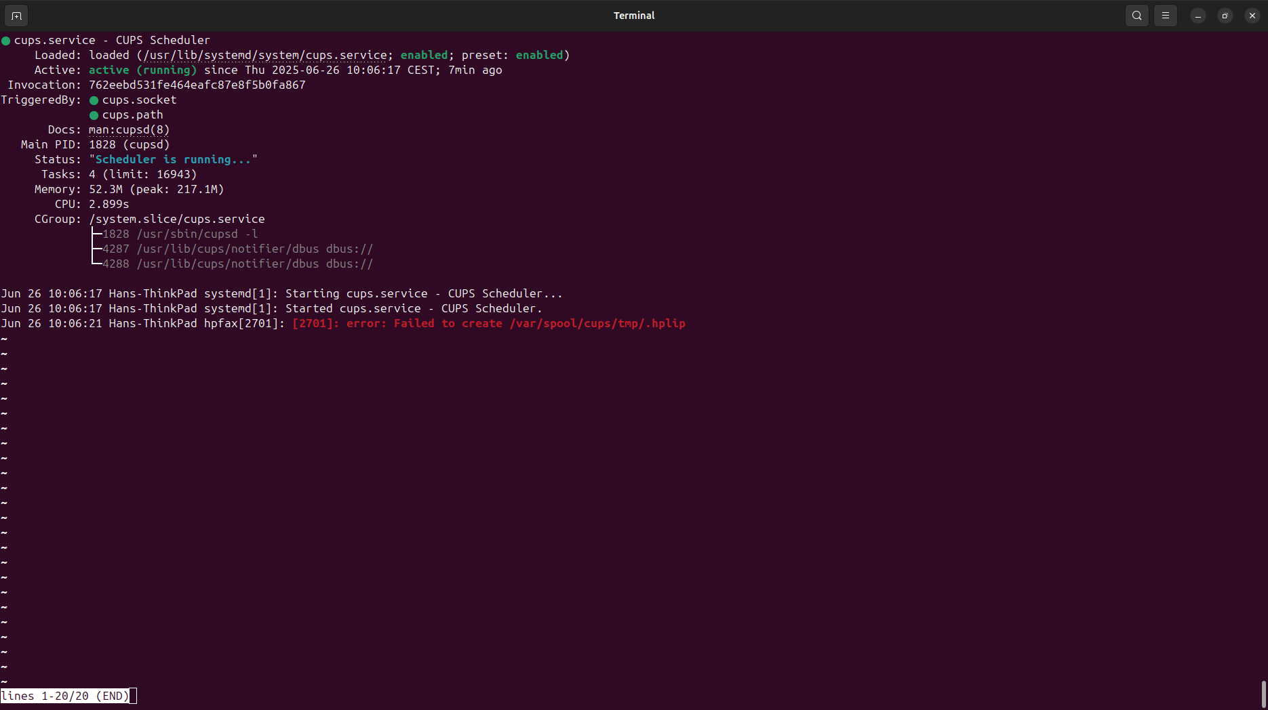Click the green dot beside cups.socket
The image size is (1268, 710).
coord(94,100)
